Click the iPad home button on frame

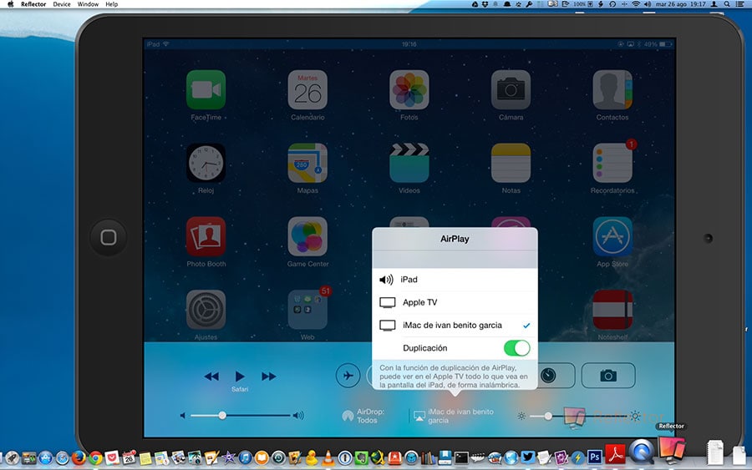click(x=109, y=237)
